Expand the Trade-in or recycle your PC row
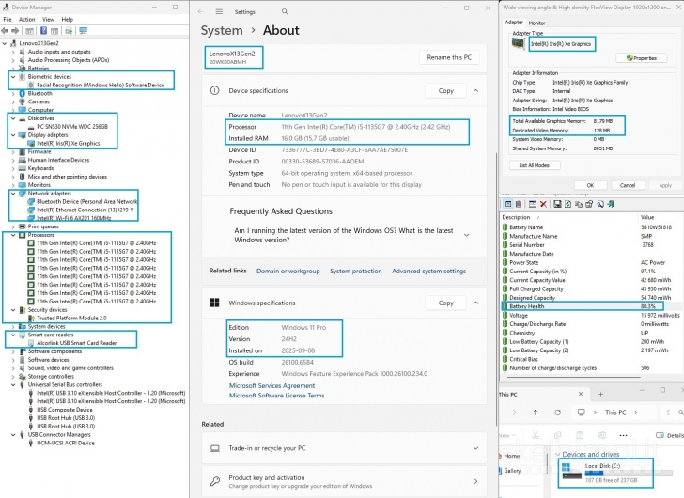 click(x=476, y=448)
